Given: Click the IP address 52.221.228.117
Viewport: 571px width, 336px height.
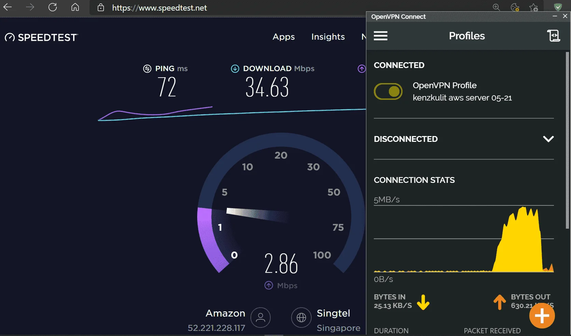Looking at the screenshot, I should pyautogui.click(x=217, y=328).
